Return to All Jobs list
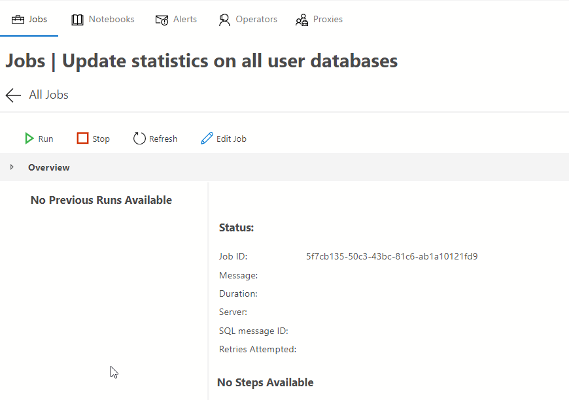 pyautogui.click(x=48, y=95)
